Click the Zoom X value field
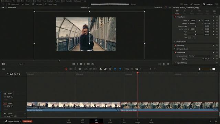This screenshot has height=124, width=220. [x=193, y=20]
